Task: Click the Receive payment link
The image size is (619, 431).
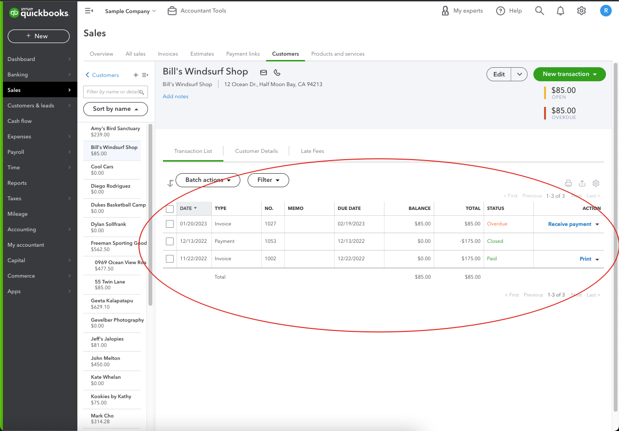Action: tap(570, 224)
